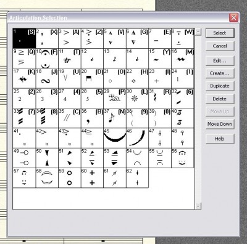Choose the trill symbol in cell 11
Image resolution: width=247 pixels, height=244 pixels.
(x=70, y=59)
